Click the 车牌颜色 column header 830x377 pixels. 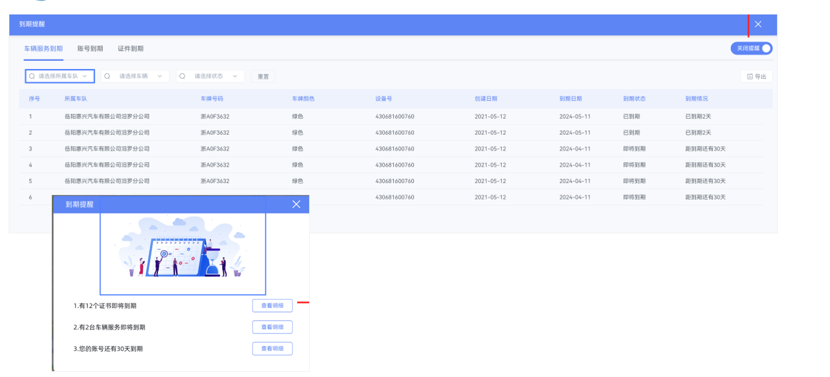[303, 99]
